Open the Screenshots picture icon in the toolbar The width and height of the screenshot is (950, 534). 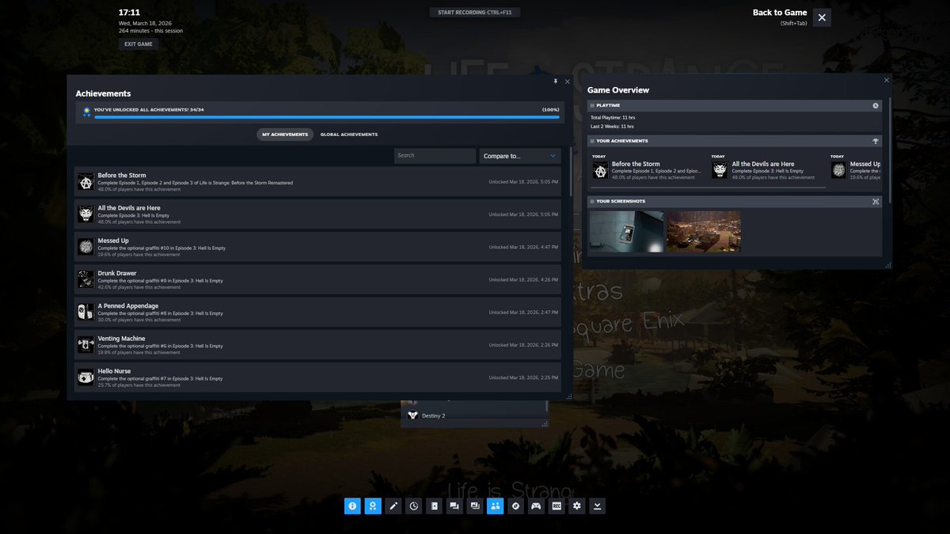(x=475, y=506)
